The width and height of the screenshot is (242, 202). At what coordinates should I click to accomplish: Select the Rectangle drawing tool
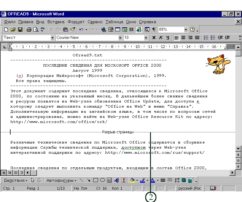tap(96, 180)
